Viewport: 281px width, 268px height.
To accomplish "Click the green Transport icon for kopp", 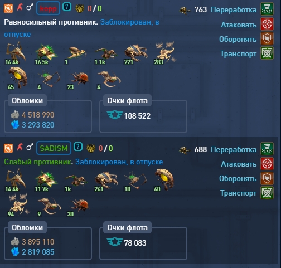I will [x=267, y=53].
